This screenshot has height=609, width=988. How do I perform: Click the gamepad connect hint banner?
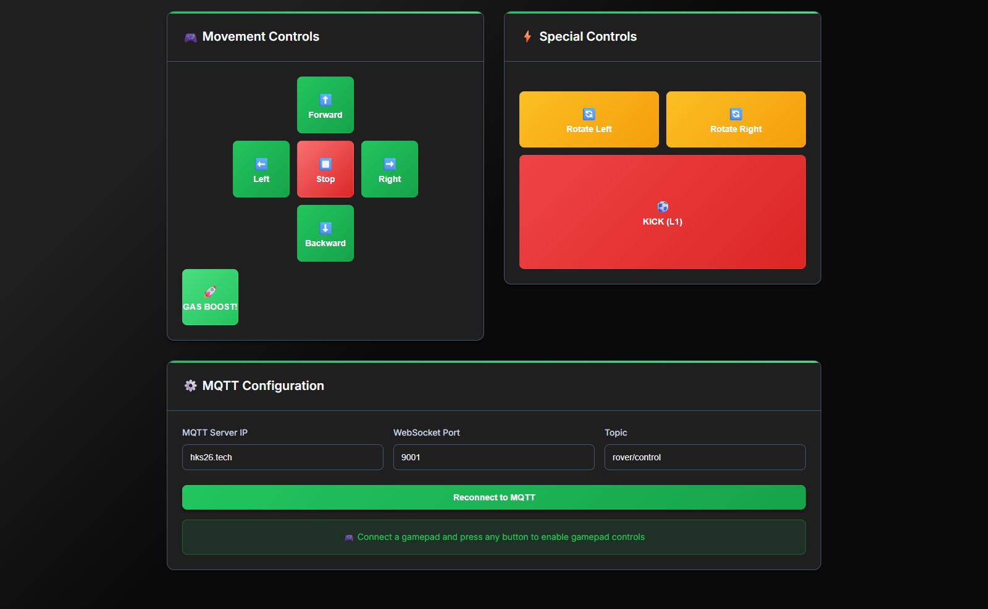[494, 537]
